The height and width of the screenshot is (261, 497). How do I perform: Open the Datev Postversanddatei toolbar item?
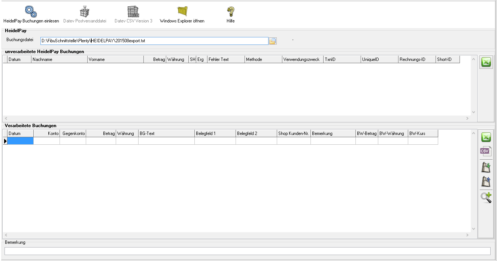(85, 12)
